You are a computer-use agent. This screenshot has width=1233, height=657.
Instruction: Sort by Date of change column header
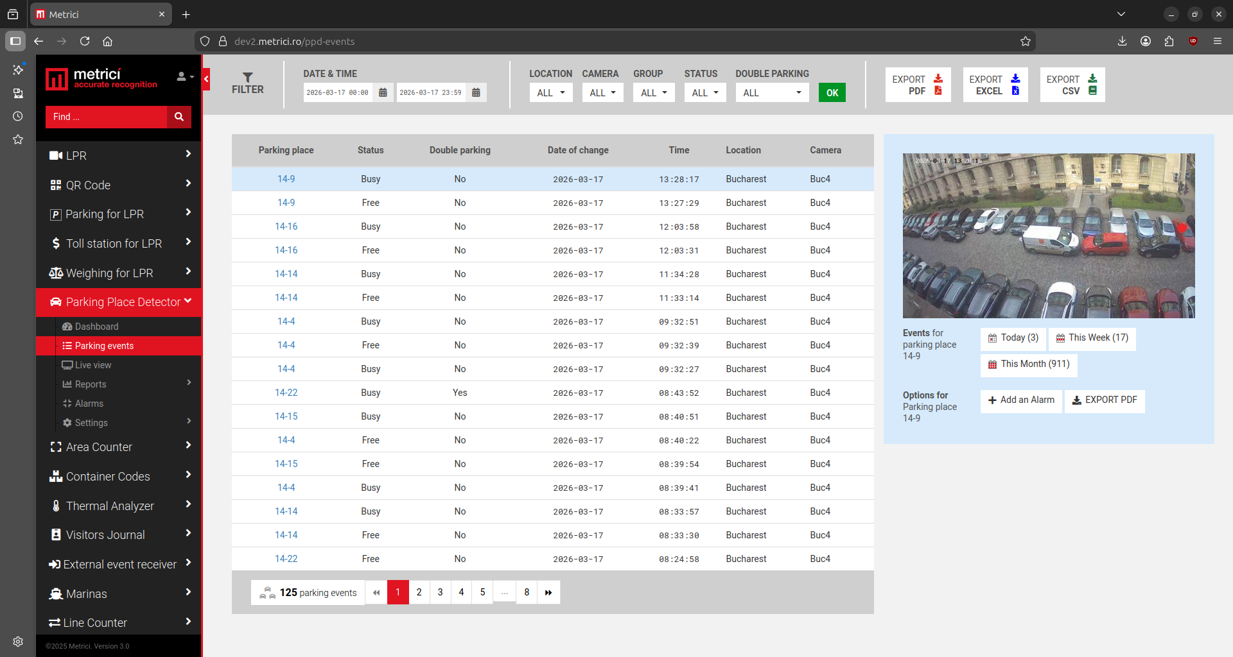(x=578, y=150)
